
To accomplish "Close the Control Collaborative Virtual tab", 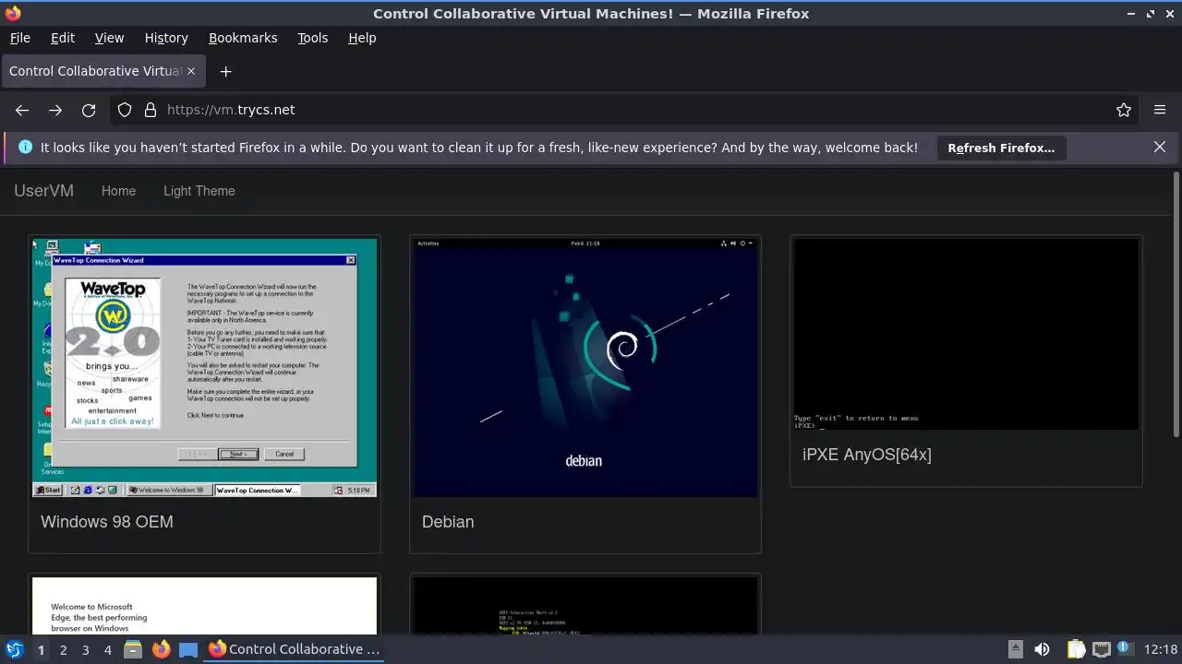I will click(191, 71).
